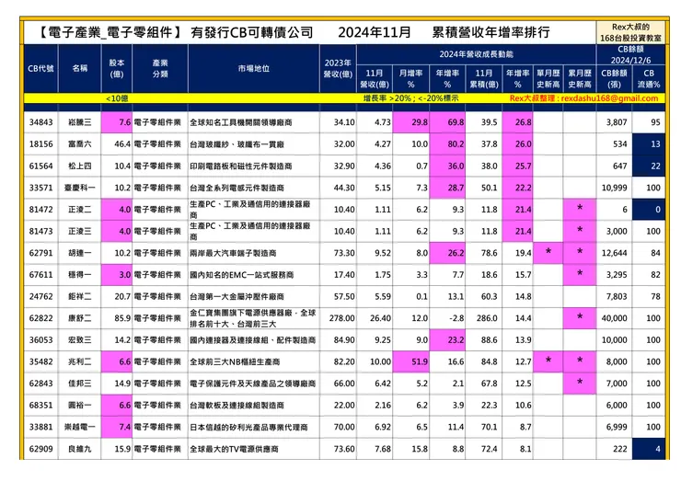Click CB balance value 40,000
The height and width of the screenshot is (481, 681).
pyautogui.click(x=614, y=318)
